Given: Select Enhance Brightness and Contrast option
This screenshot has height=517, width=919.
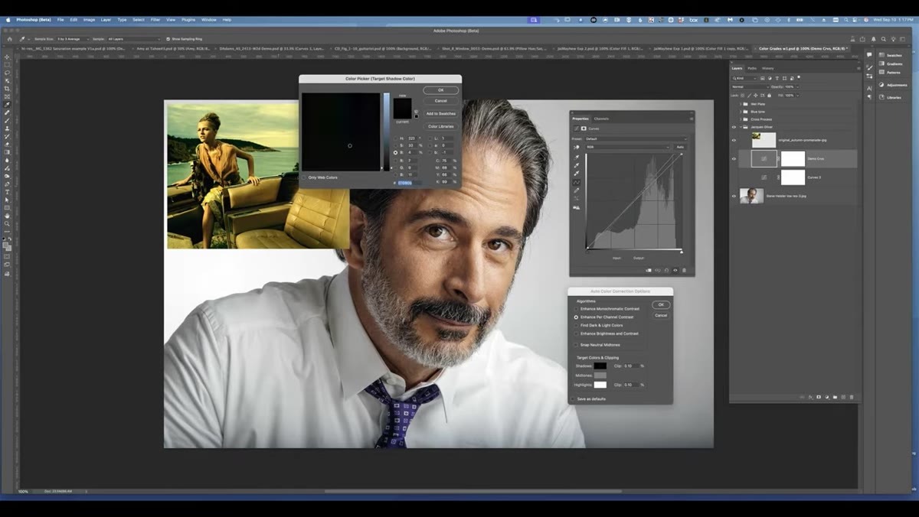Looking at the screenshot, I should coord(577,333).
